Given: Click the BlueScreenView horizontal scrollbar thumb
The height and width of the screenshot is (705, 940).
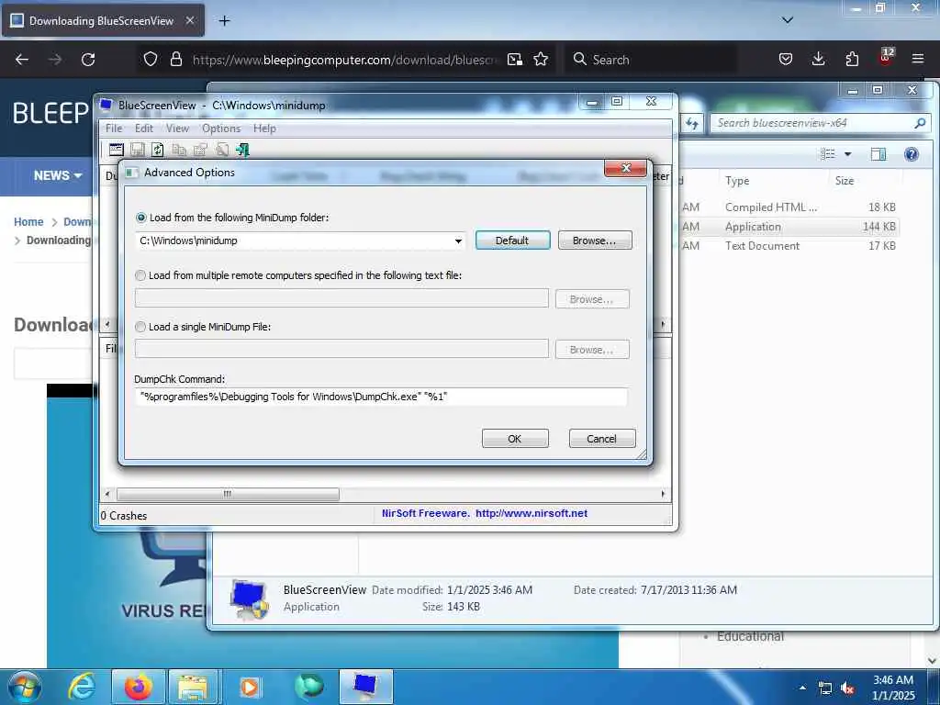Looking at the screenshot, I should pos(228,494).
